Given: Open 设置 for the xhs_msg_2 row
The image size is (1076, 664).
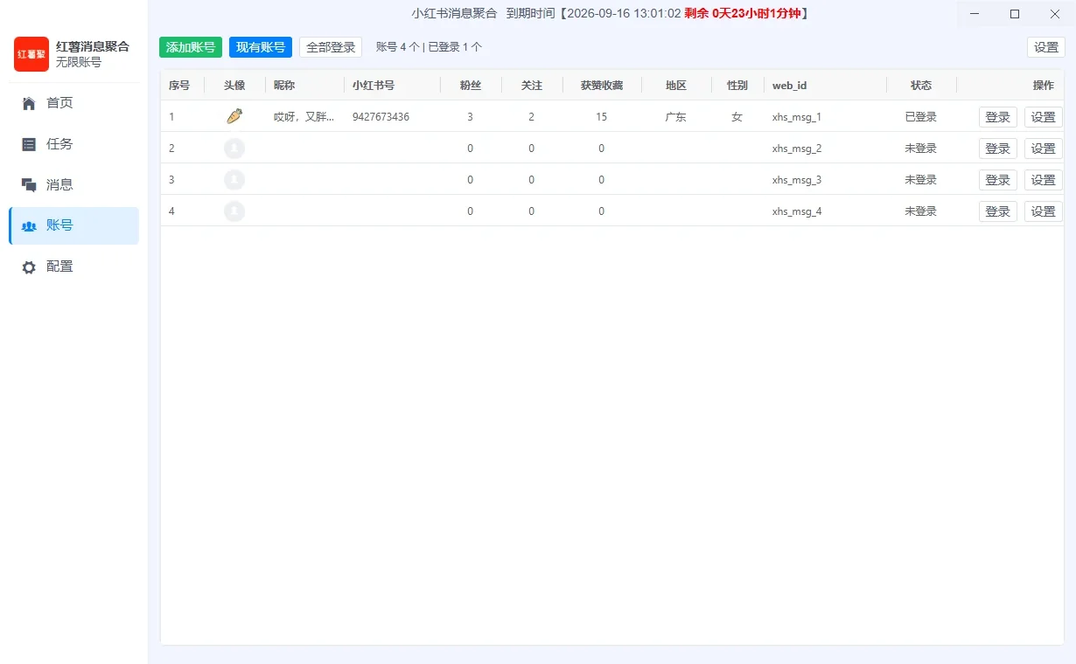Looking at the screenshot, I should click(x=1044, y=149).
